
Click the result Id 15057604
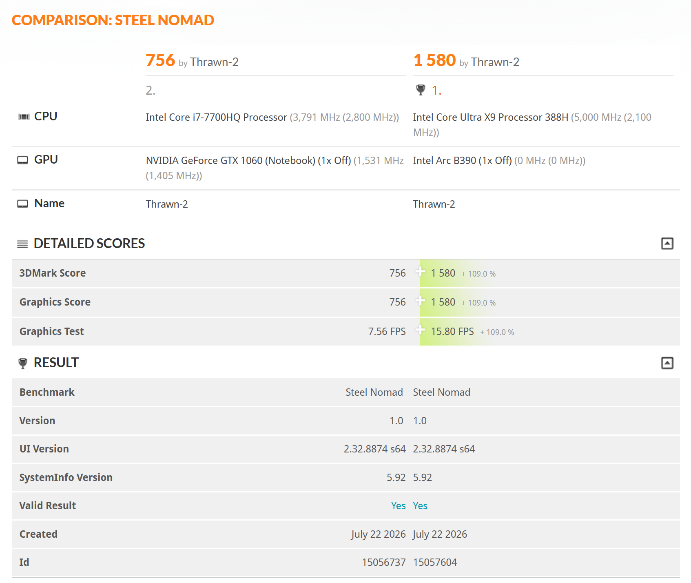pos(435,563)
